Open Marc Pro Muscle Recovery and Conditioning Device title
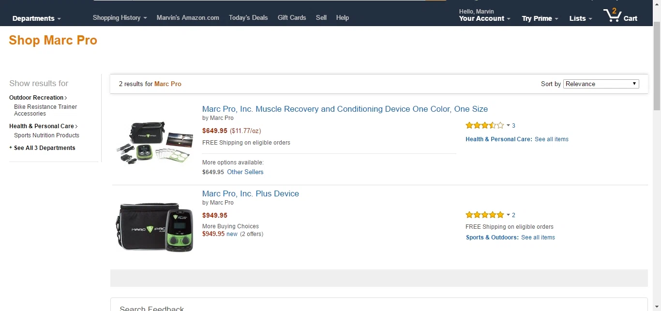The image size is (661, 311). (345, 109)
